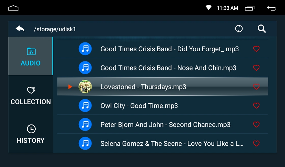The image size is (285, 167).
Task: Go back using the folder back arrow
Action: 20,29
